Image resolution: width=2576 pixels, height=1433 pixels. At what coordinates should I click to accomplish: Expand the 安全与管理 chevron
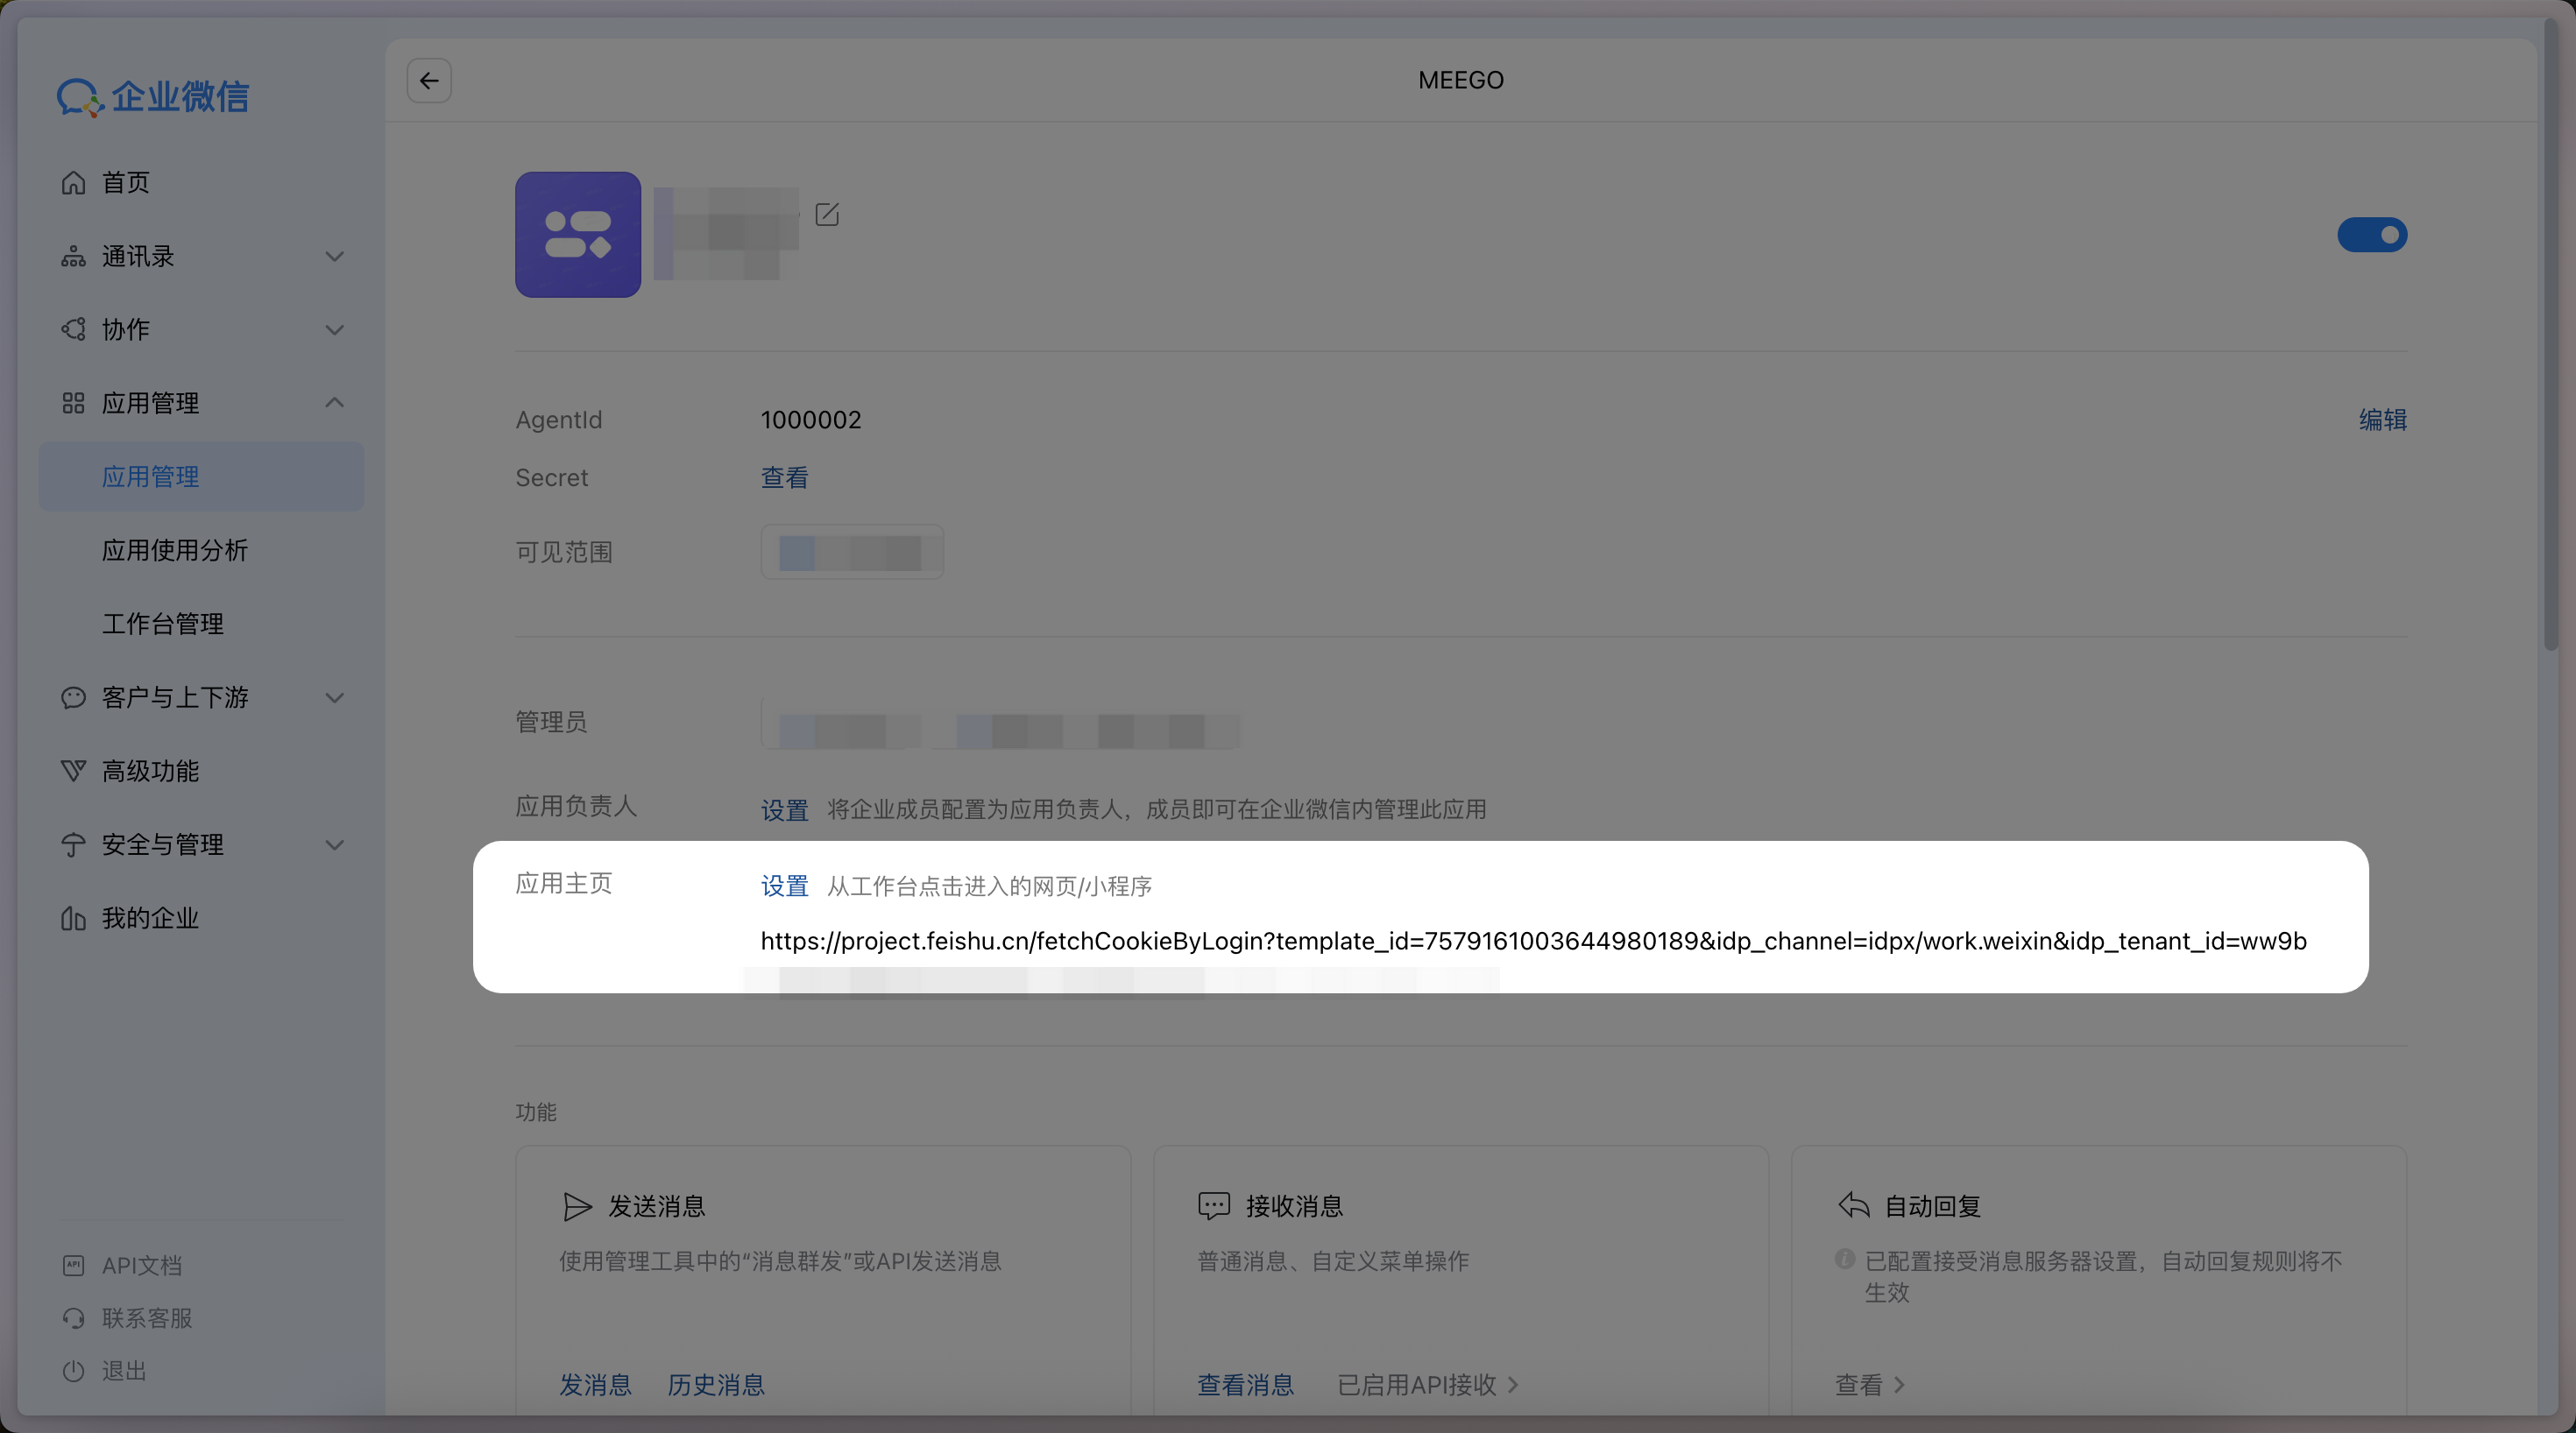click(335, 845)
